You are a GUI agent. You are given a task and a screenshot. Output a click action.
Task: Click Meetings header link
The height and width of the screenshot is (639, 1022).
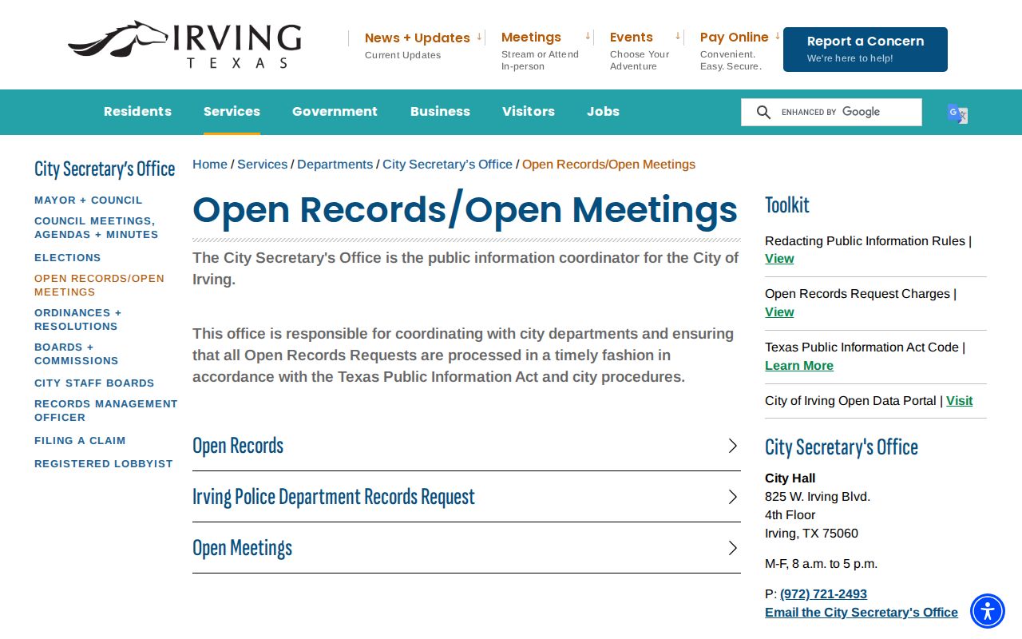pos(531,37)
